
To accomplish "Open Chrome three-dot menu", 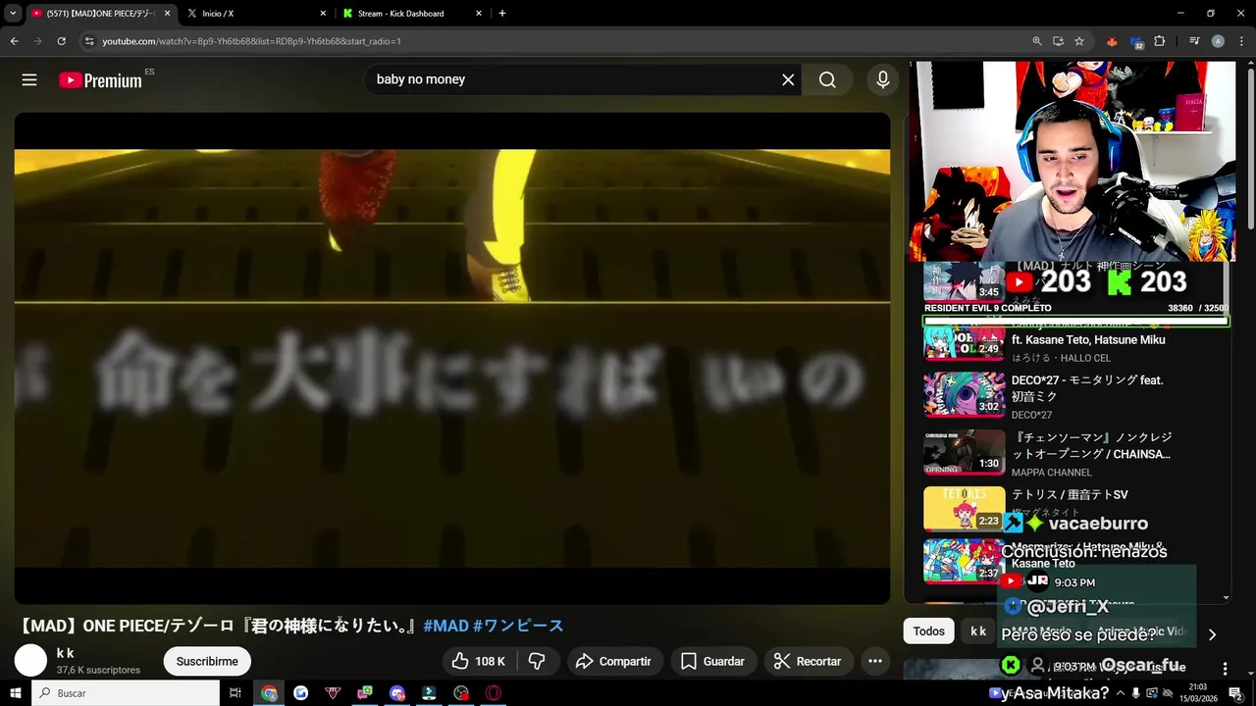I will click(1241, 41).
